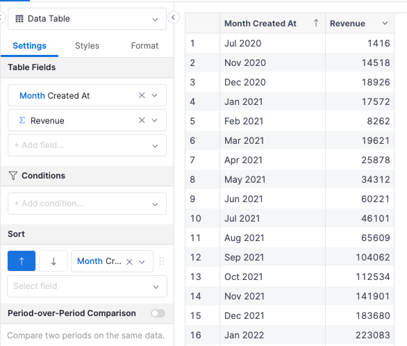Enable Period-over-Period Comparison toggle
This screenshot has height=346, width=407.
158,313
